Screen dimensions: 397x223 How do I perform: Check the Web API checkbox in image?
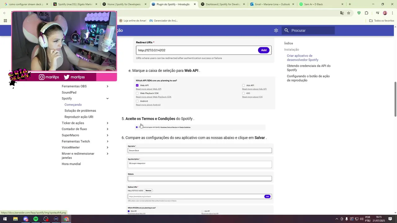(137, 85)
